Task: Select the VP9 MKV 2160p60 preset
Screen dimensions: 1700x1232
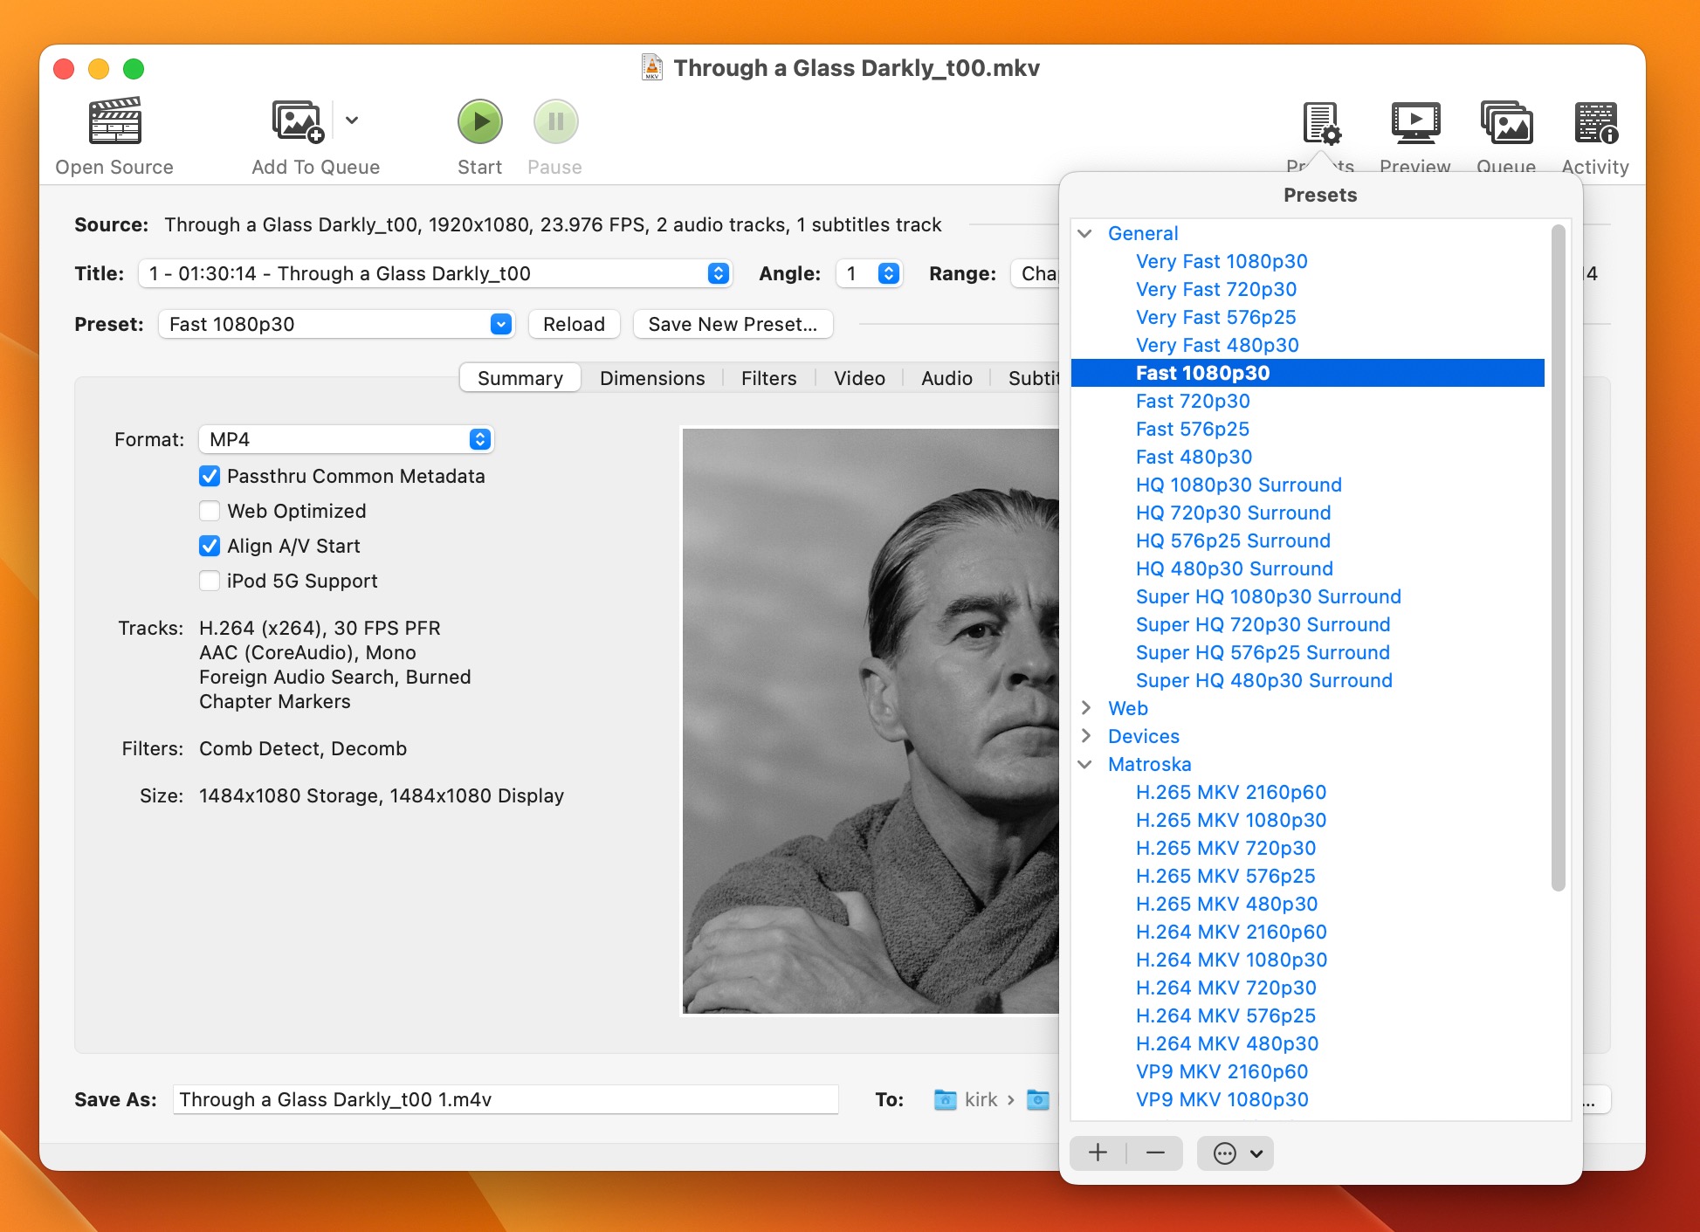Action: tap(1222, 1071)
